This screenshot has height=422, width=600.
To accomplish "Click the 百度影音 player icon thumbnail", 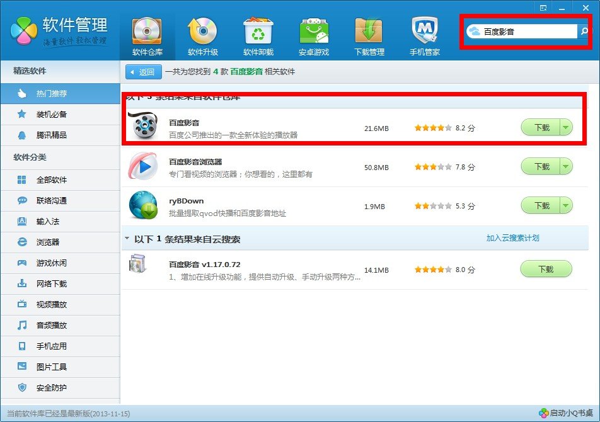I will pyautogui.click(x=144, y=127).
